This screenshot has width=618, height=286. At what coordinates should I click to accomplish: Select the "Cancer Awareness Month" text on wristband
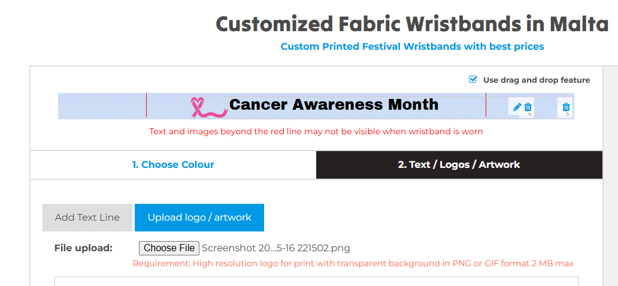pyautogui.click(x=334, y=105)
